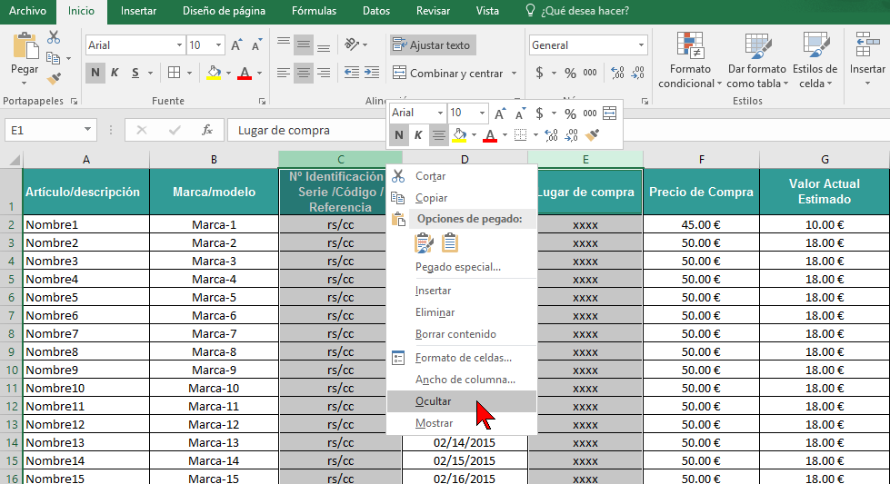Toggle bold N in mini toolbar
This screenshot has width=890, height=484.
[399, 135]
